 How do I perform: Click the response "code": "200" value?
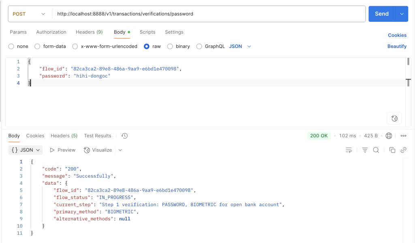(x=72, y=169)
